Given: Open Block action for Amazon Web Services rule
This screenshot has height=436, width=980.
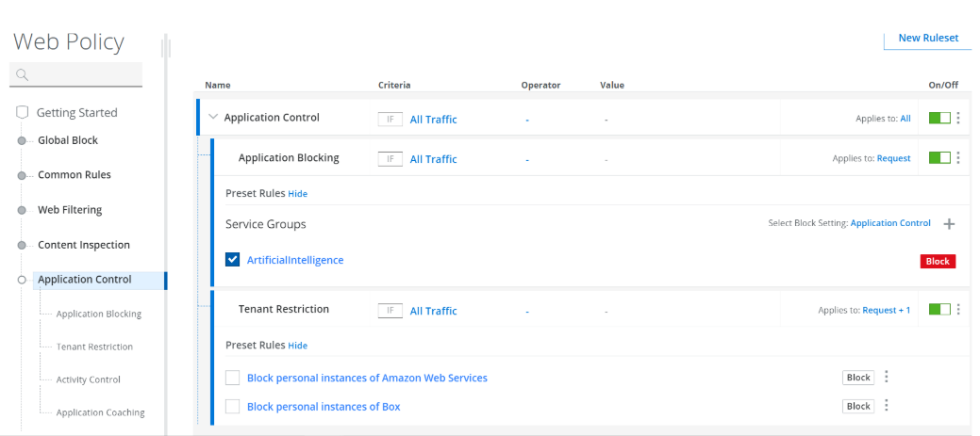Looking at the screenshot, I should [x=858, y=378].
